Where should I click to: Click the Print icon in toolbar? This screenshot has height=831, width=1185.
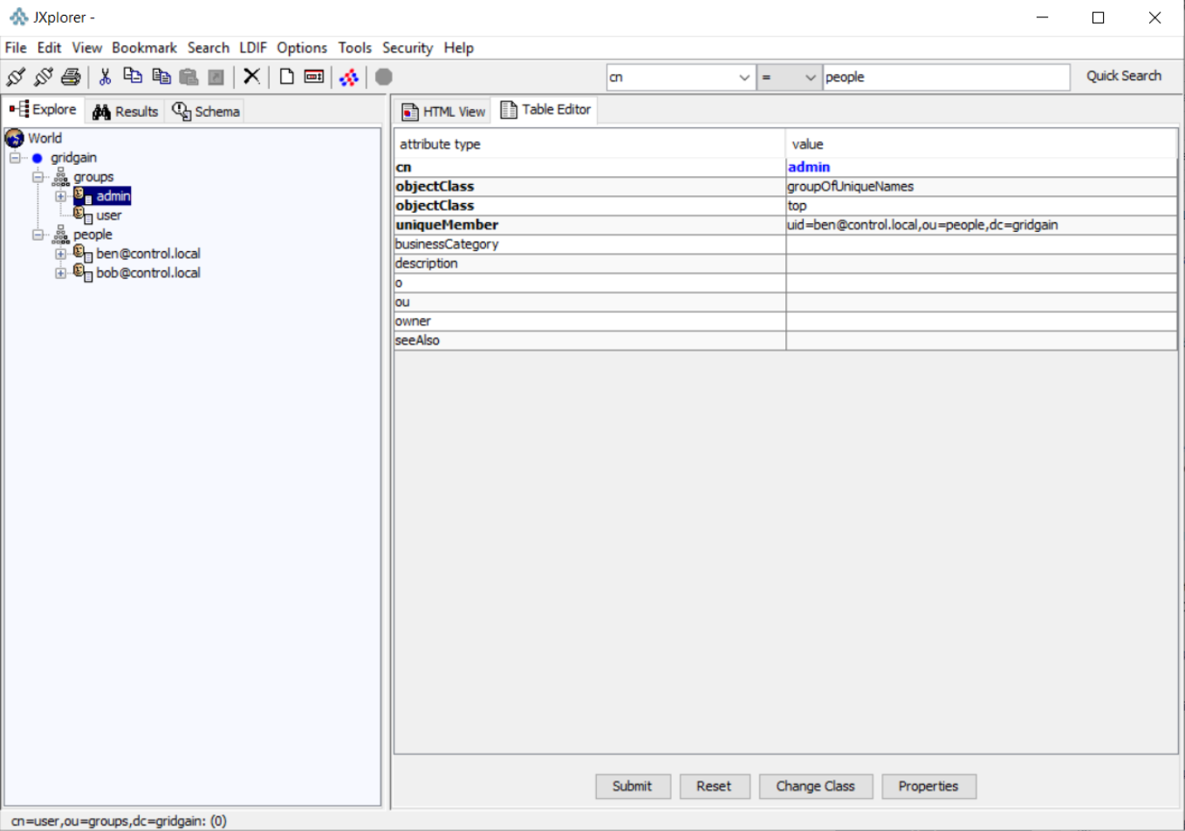(x=71, y=77)
